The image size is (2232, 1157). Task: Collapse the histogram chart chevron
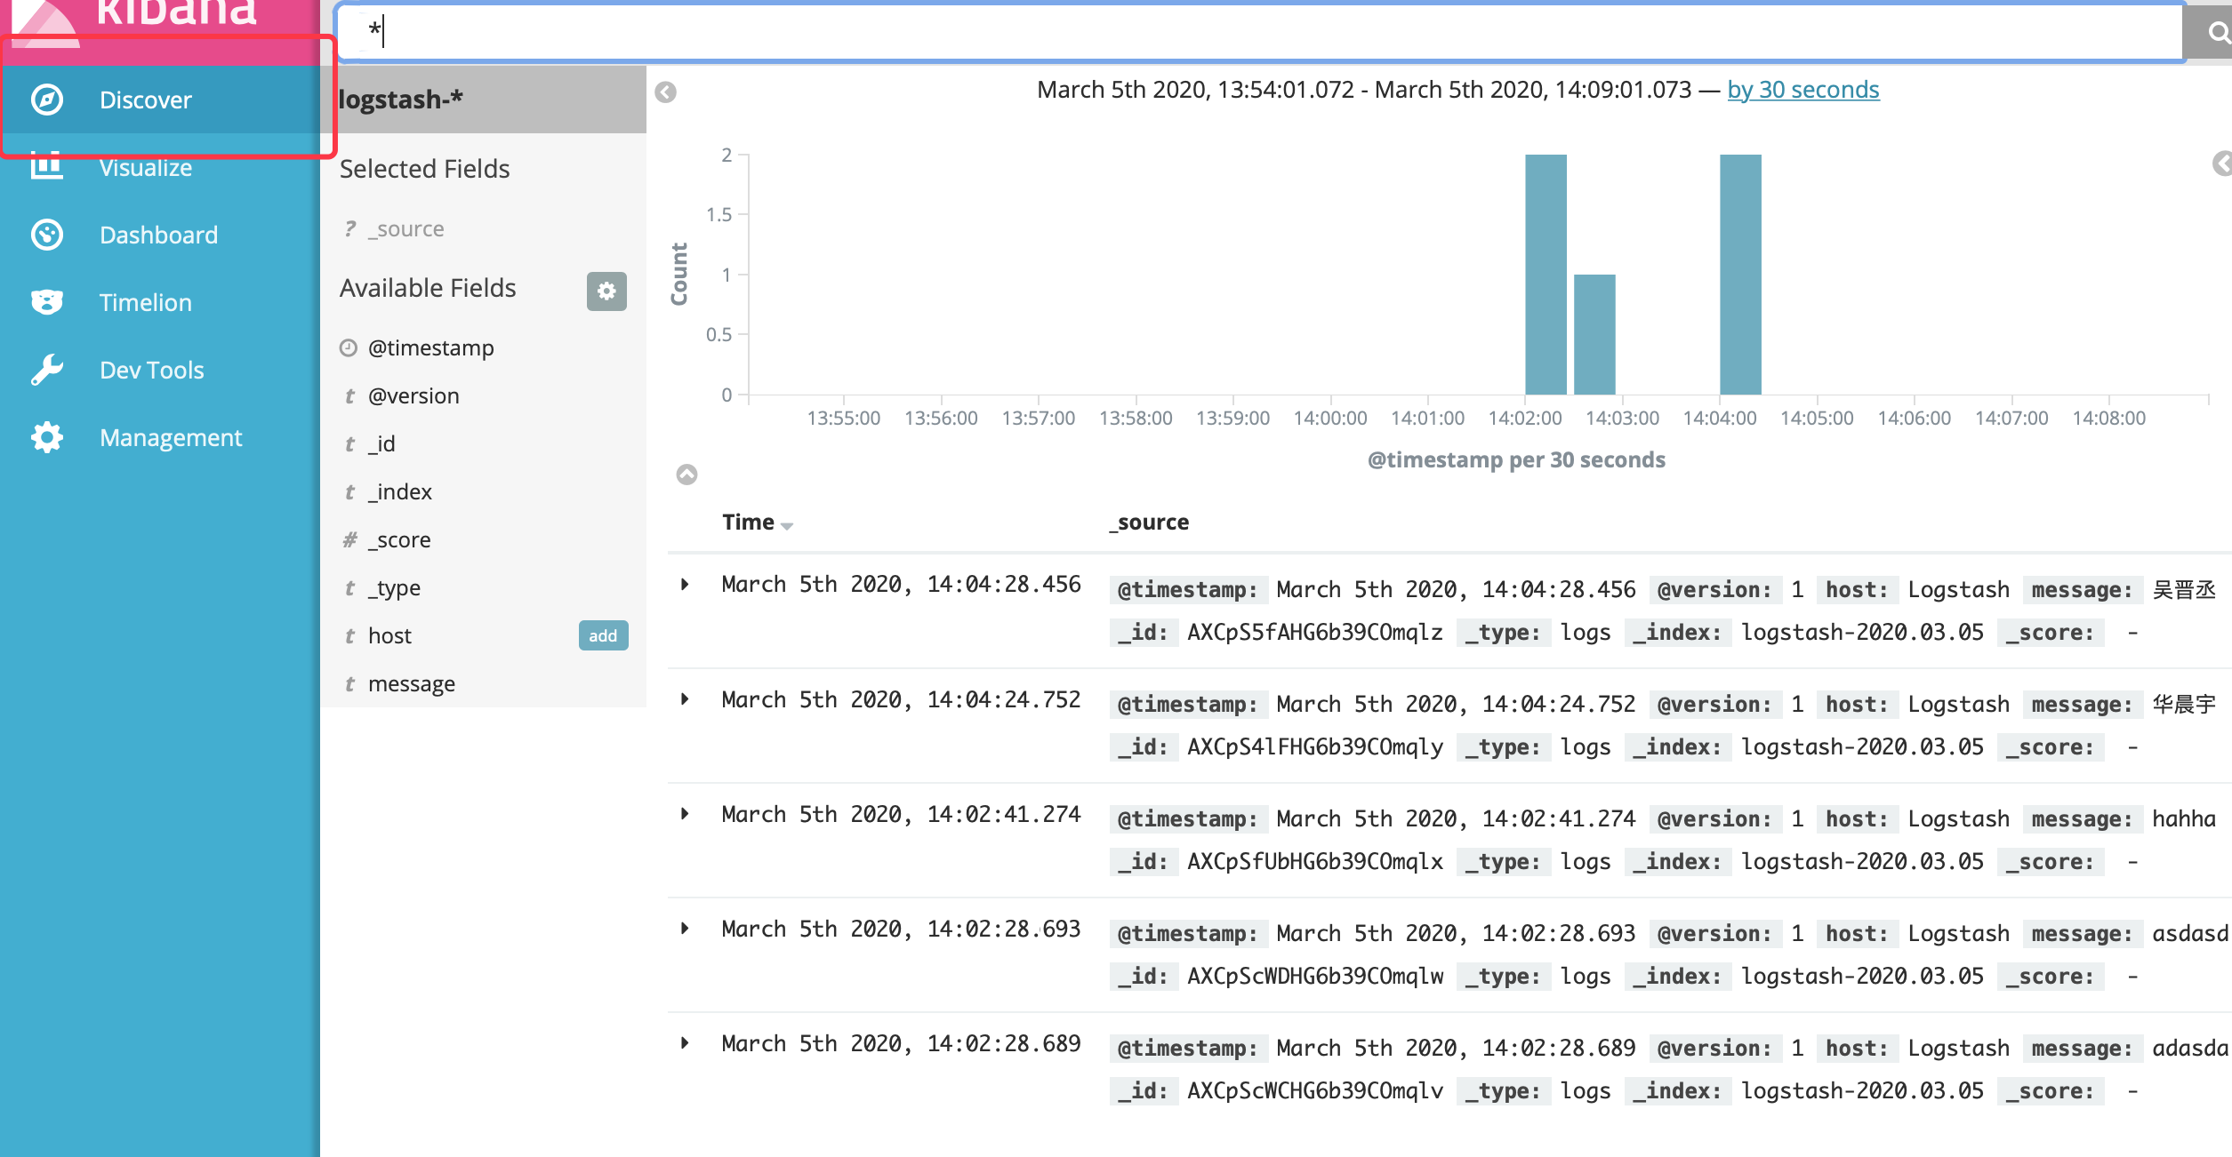[686, 475]
